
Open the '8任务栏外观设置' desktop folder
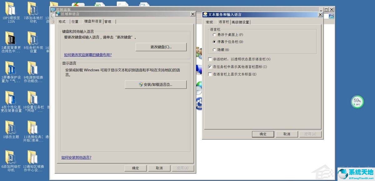(x=32, y=42)
